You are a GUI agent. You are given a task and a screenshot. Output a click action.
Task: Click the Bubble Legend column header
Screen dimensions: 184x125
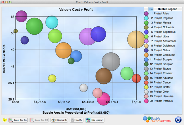coord(167,9)
